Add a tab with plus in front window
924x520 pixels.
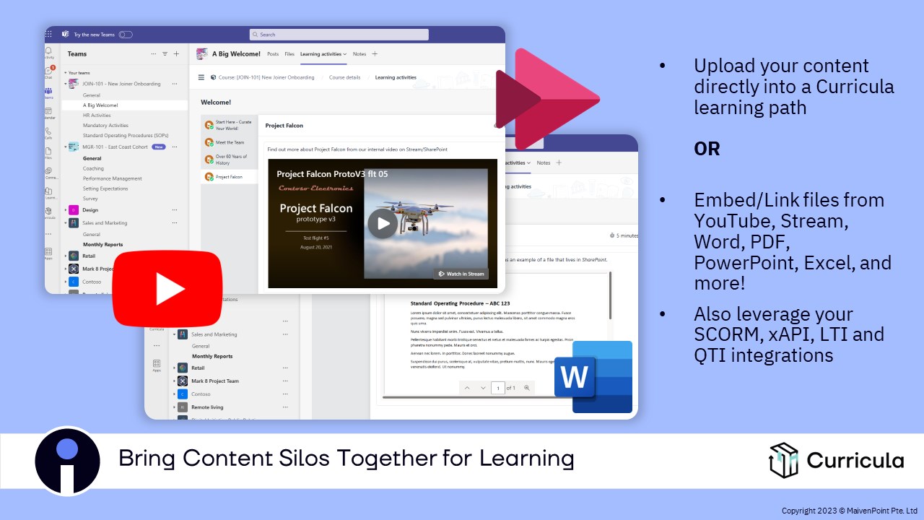(375, 54)
